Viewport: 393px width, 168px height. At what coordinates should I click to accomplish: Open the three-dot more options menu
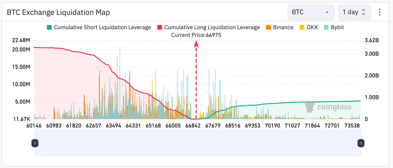point(380,12)
